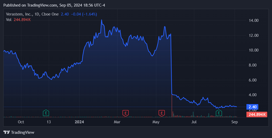This screenshot has width=272, height=138.
Task: Click the Verastem, Inc. symbol title
Action: pyautogui.click(x=20, y=14)
